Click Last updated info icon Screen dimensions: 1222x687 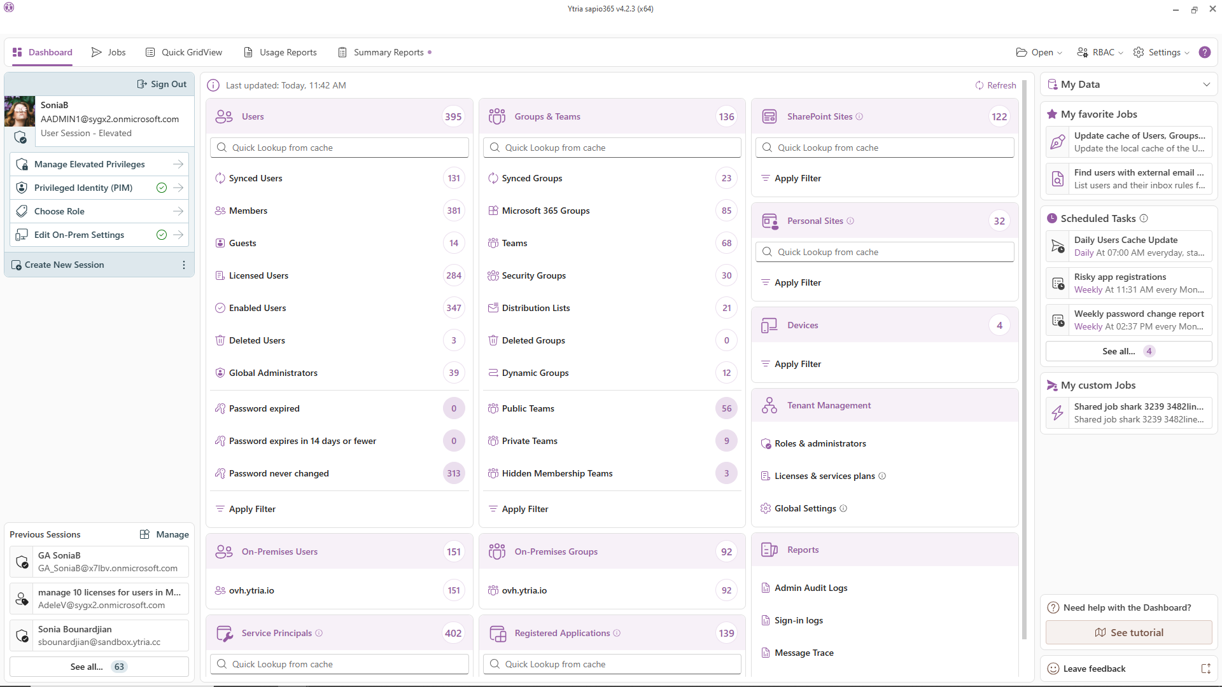pos(213,85)
